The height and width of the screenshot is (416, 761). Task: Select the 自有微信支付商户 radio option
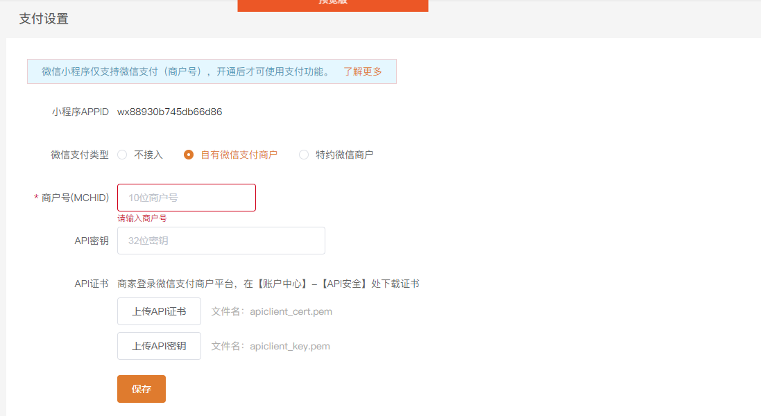click(189, 155)
